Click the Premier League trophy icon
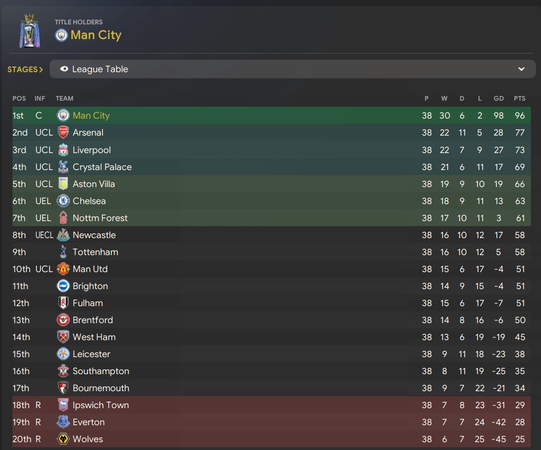Image resolution: width=541 pixels, height=450 pixels. pos(29,31)
